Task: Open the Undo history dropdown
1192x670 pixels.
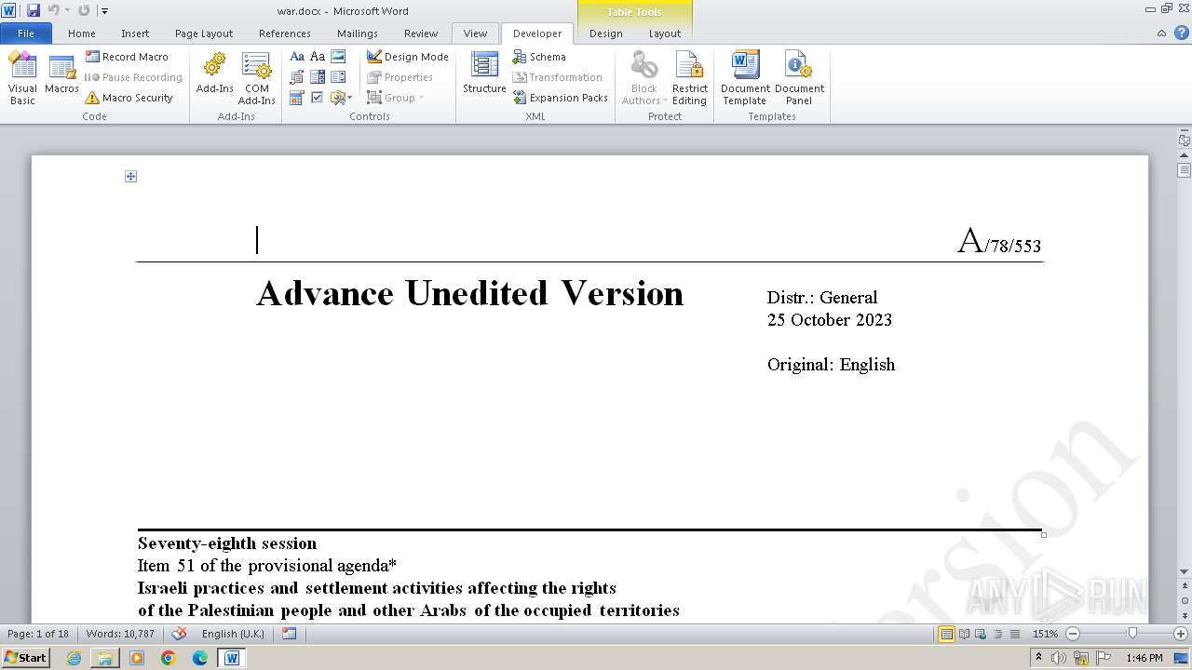Action: click(67, 10)
